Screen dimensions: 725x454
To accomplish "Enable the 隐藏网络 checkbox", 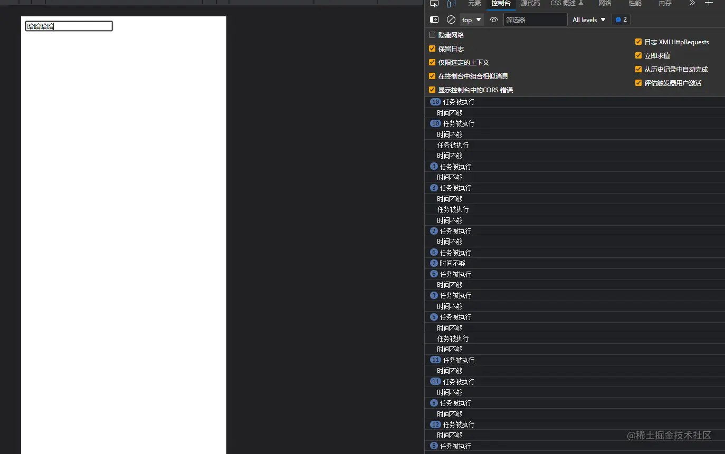I will [x=432, y=35].
